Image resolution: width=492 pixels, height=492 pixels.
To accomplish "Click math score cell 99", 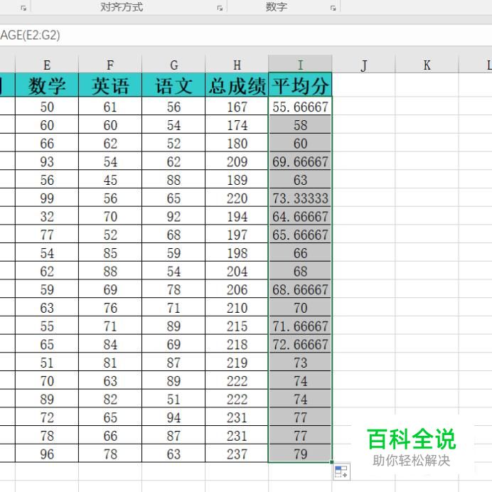I will point(47,198).
